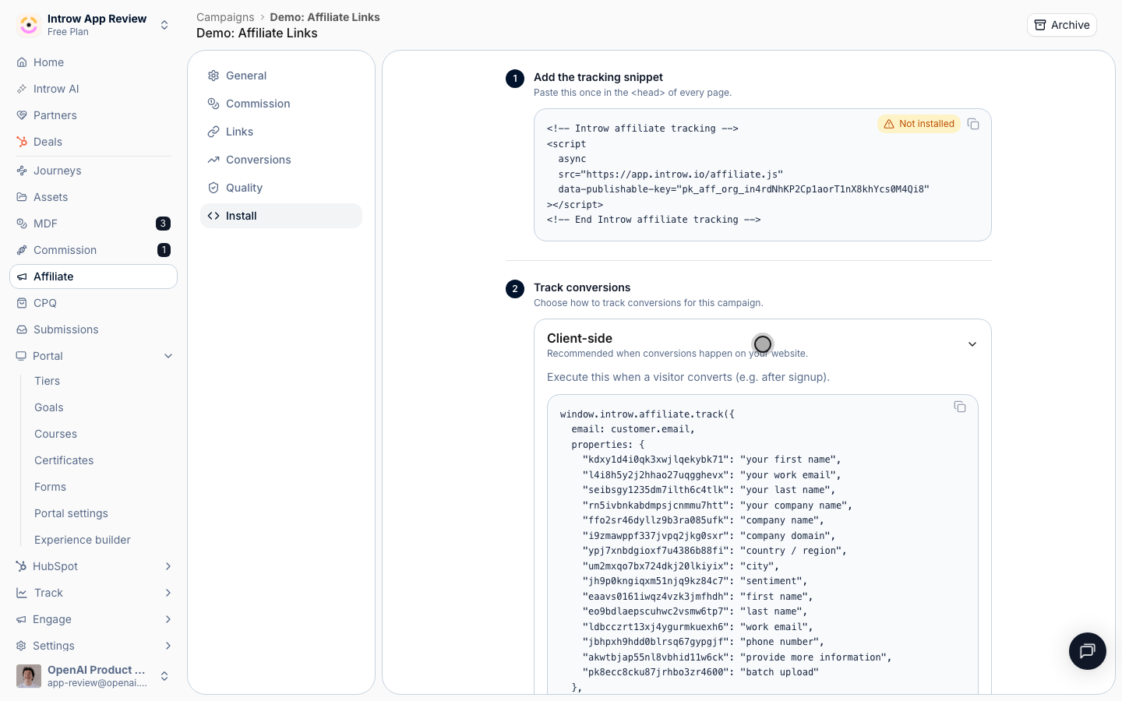Click the HubSpot sidebar icon
1122x701 pixels.
pos(21,566)
